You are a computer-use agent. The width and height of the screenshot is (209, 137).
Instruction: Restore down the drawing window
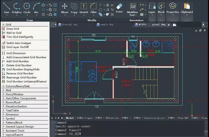tap(200, 31)
